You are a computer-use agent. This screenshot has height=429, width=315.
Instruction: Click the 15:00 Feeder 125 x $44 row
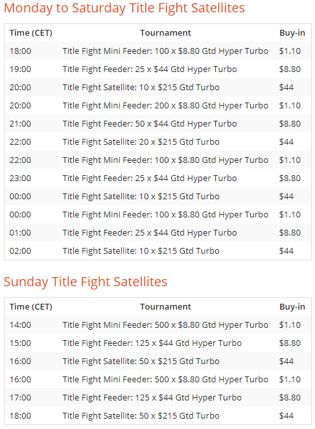(157, 343)
